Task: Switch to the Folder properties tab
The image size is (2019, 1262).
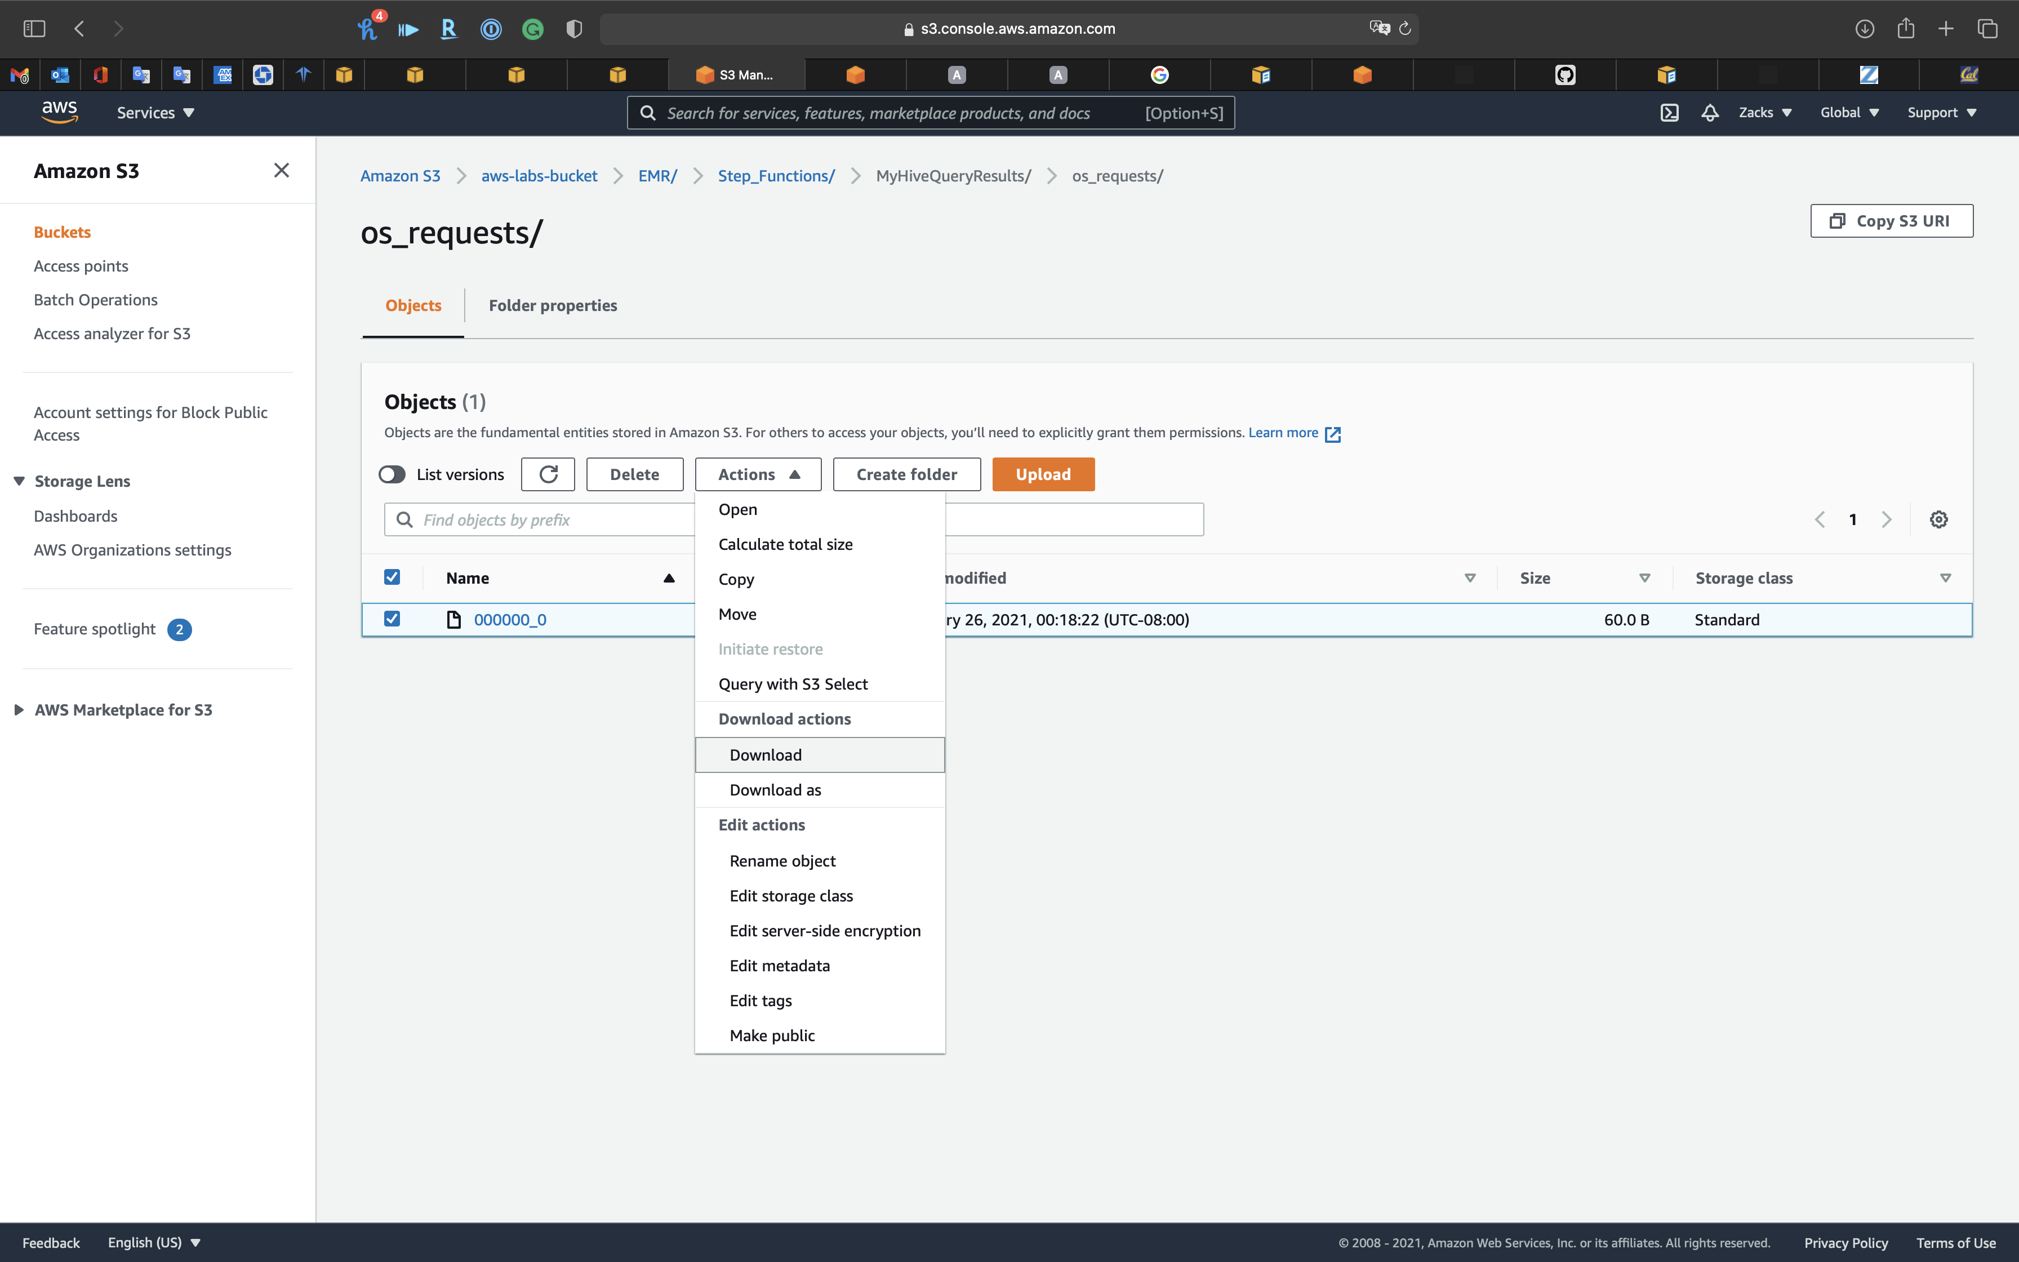Action: (552, 305)
